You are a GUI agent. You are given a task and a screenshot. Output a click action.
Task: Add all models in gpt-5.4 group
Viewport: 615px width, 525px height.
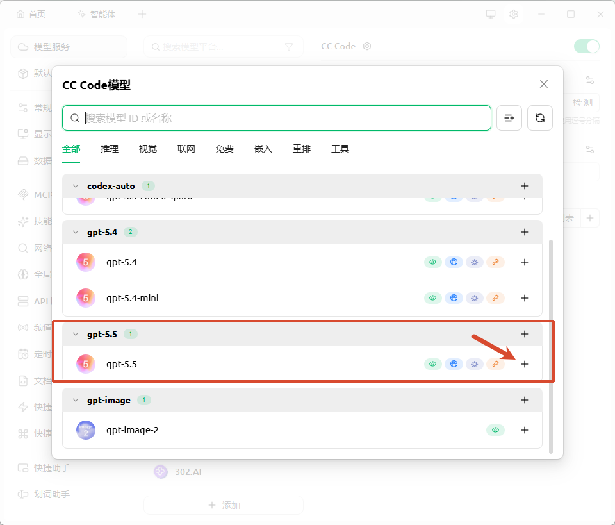525,232
